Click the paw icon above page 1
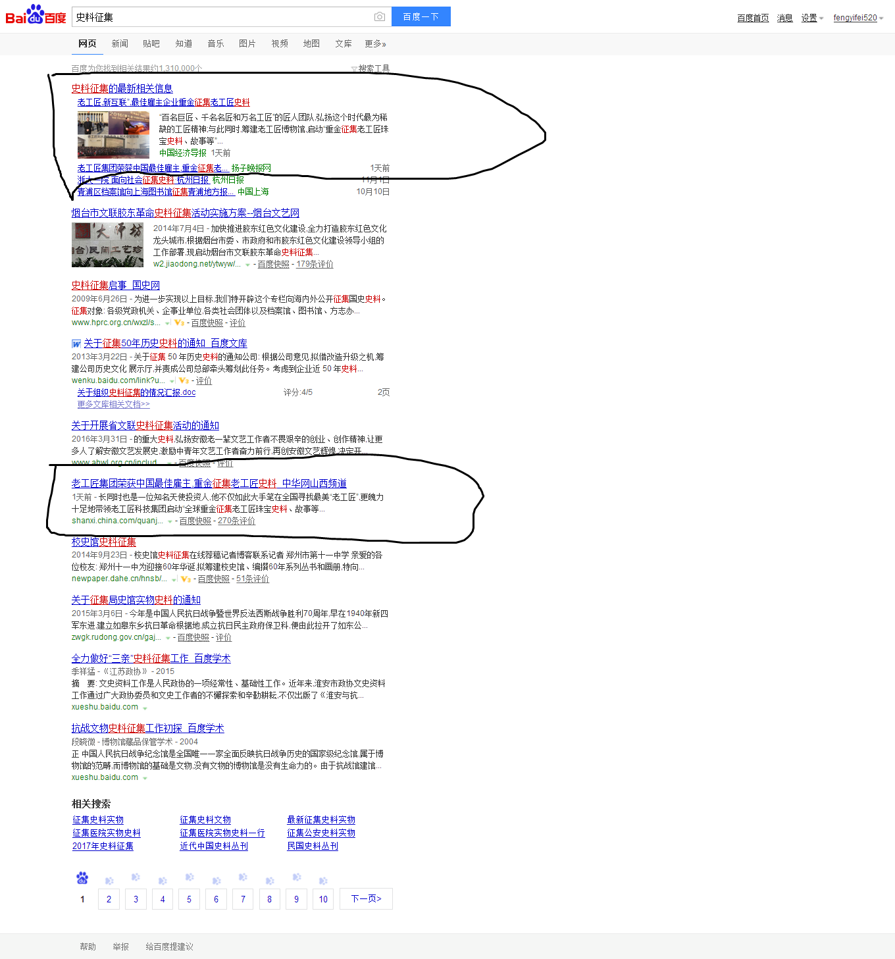 click(x=82, y=878)
